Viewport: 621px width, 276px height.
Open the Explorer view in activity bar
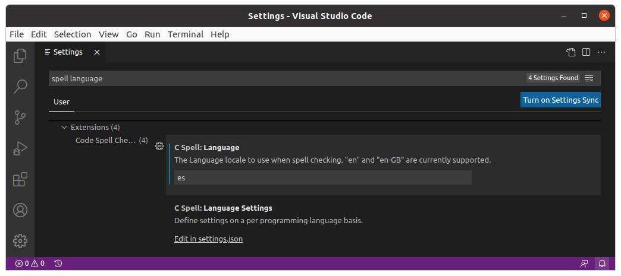coord(20,55)
